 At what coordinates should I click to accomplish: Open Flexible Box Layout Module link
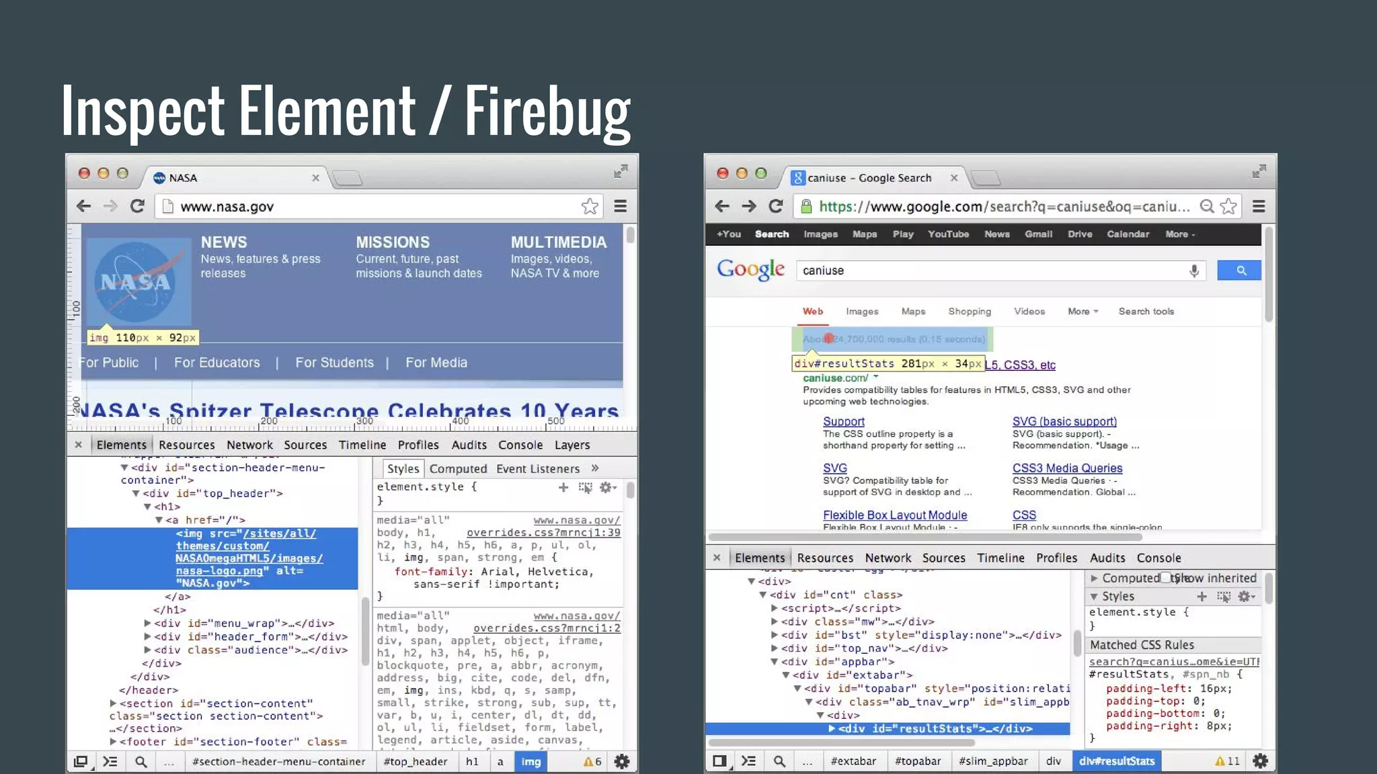tap(895, 515)
